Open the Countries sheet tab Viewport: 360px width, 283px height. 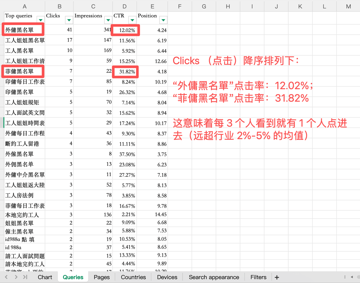pos(133,277)
